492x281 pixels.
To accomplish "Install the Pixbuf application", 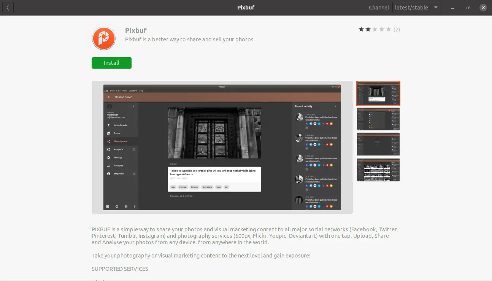I will (111, 63).
